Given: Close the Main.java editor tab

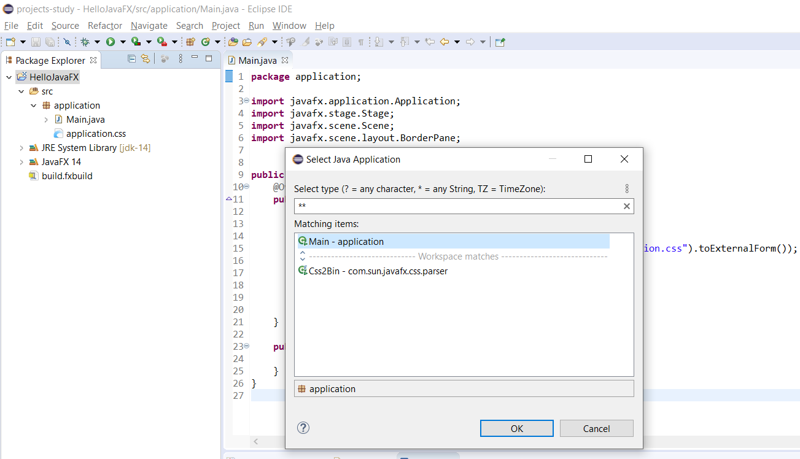Looking at the screenshot, I should 284,60.
